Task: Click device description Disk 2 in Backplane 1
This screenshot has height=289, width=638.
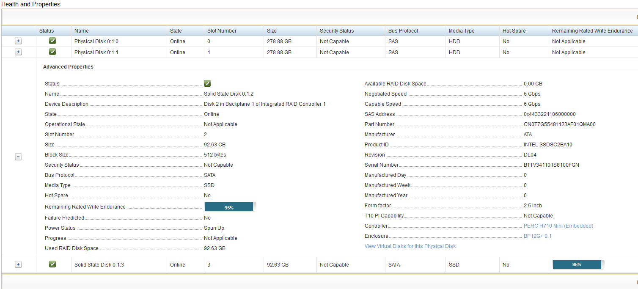Action: tap(265, 104)
